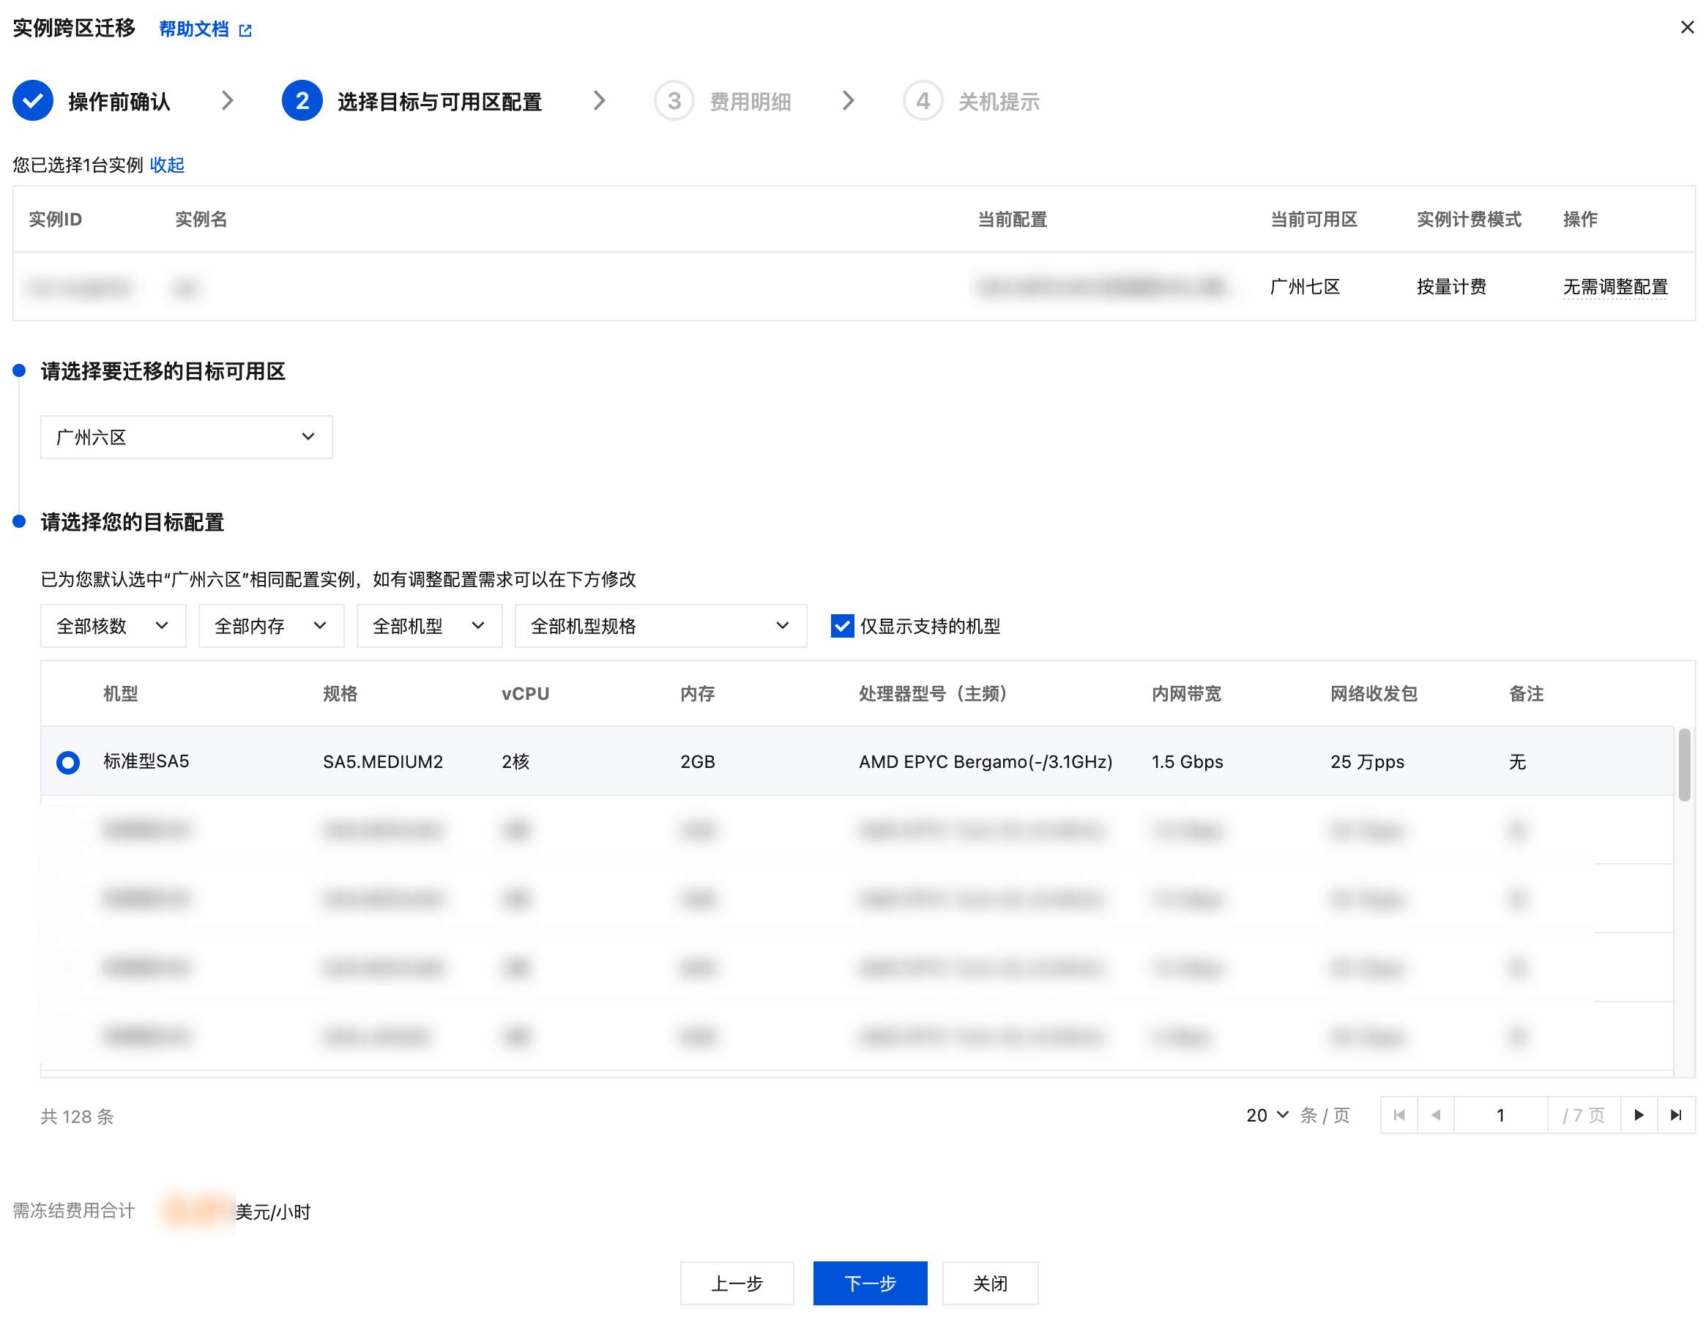Open the 广州六区 target zone dropdown
The image size is (1706, 1328).
[x=186, y=436]
